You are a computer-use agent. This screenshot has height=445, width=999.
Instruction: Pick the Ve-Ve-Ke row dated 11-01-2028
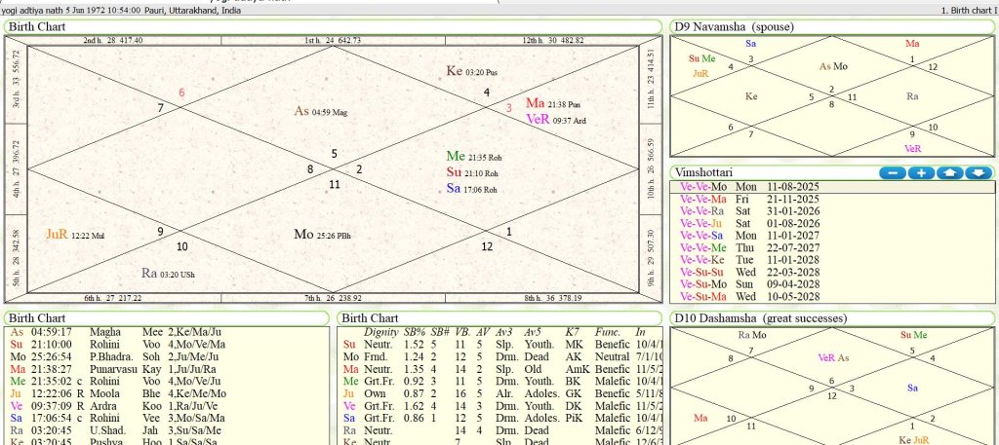point(751,260)
